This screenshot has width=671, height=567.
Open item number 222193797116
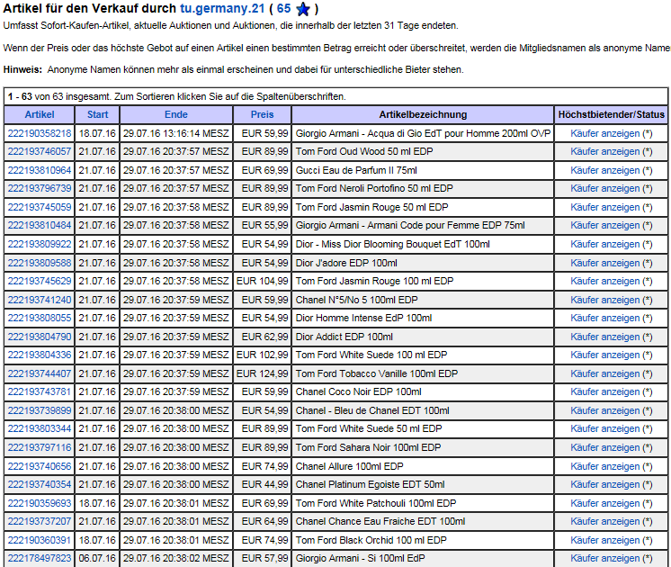coord(40,446)
